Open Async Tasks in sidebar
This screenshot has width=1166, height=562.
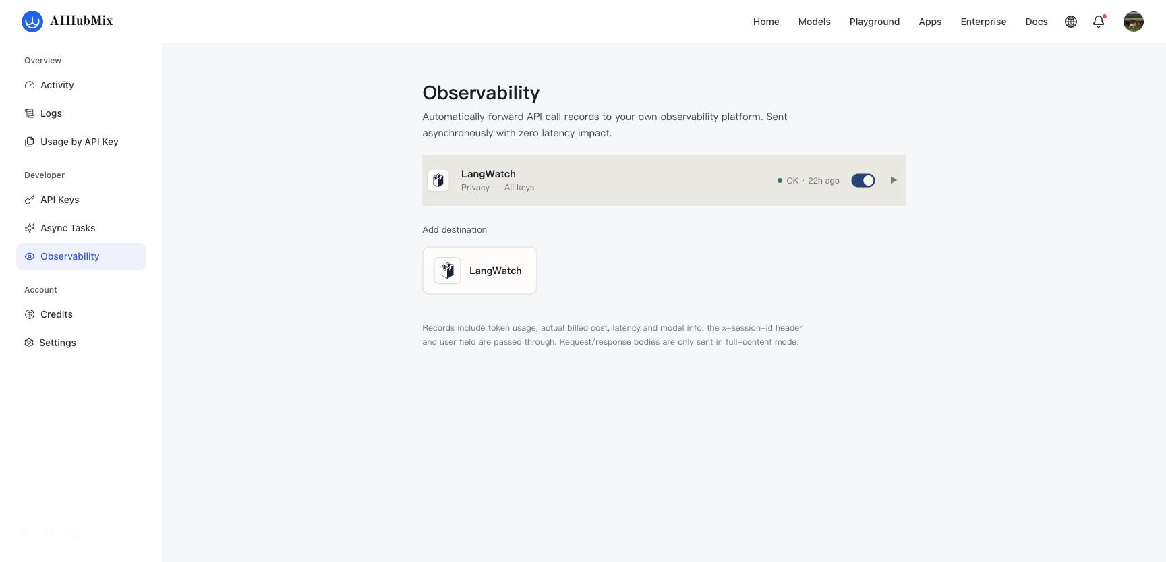pos(81,228)
